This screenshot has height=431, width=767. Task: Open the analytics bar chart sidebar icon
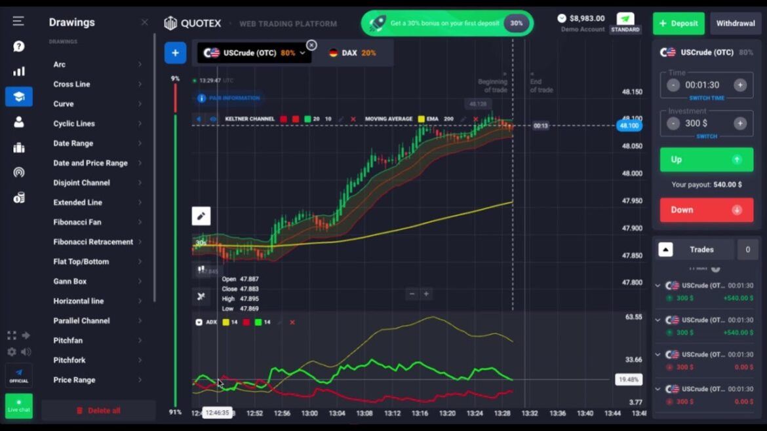pyautogui.click(x=18, y=71)
